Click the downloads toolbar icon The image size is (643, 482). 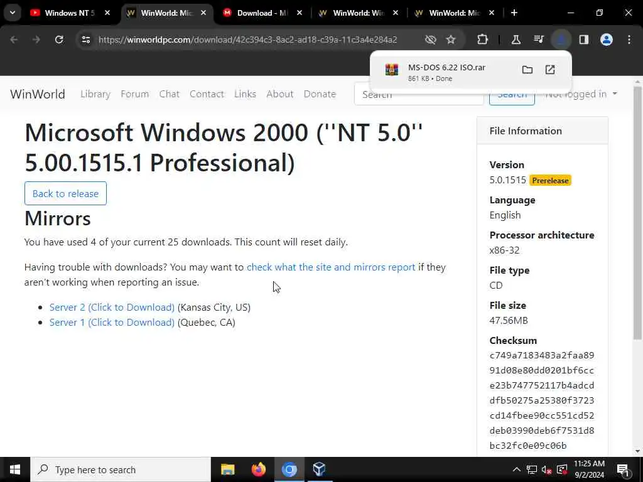click(x=561, y=40)
